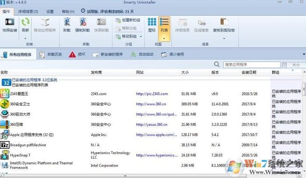Viewport: 306px width, 178px height.
Task: Click the 389.05 MB size cell
Action: click(189, 104)
